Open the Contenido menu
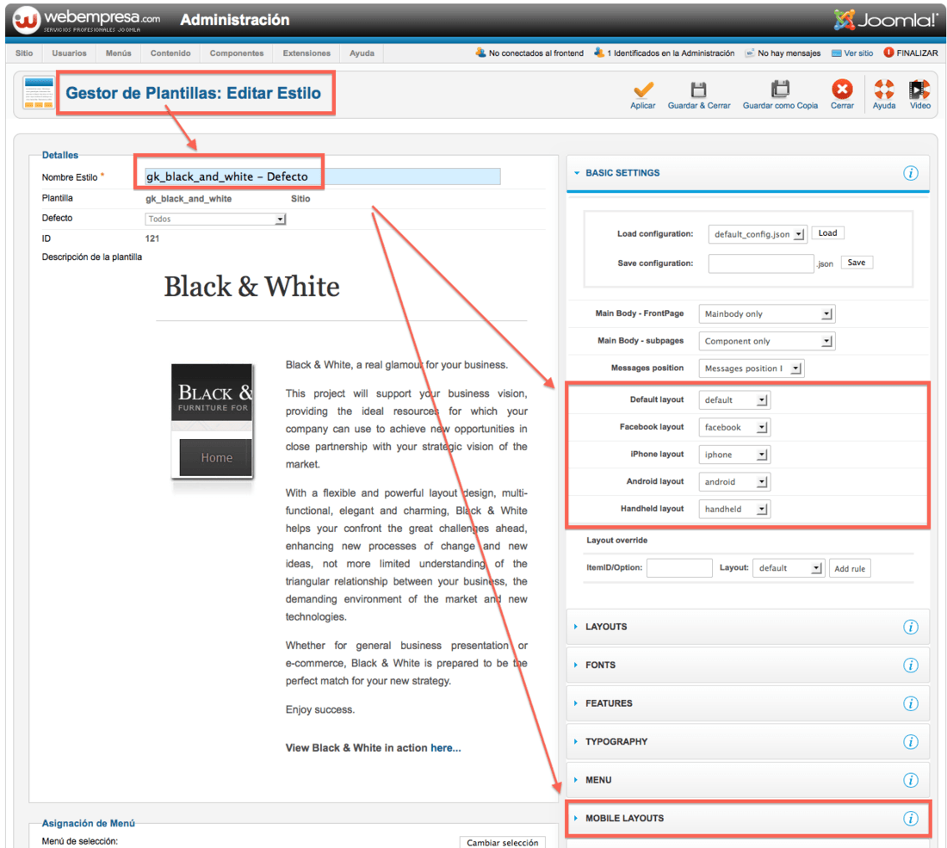 click(x=170, y=53)
